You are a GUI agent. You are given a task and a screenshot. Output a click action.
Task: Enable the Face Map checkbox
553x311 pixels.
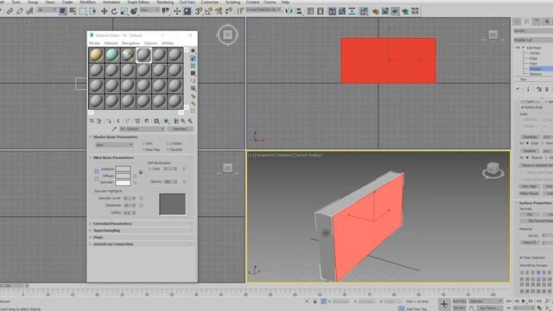click(x=144, y=149)
